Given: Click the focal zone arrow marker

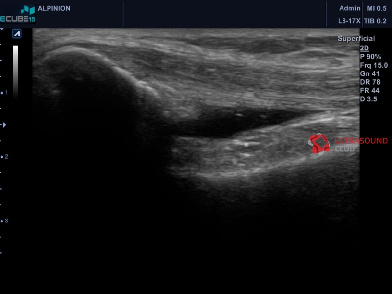Looking at the screenshot, I should [x=4, y=125].
